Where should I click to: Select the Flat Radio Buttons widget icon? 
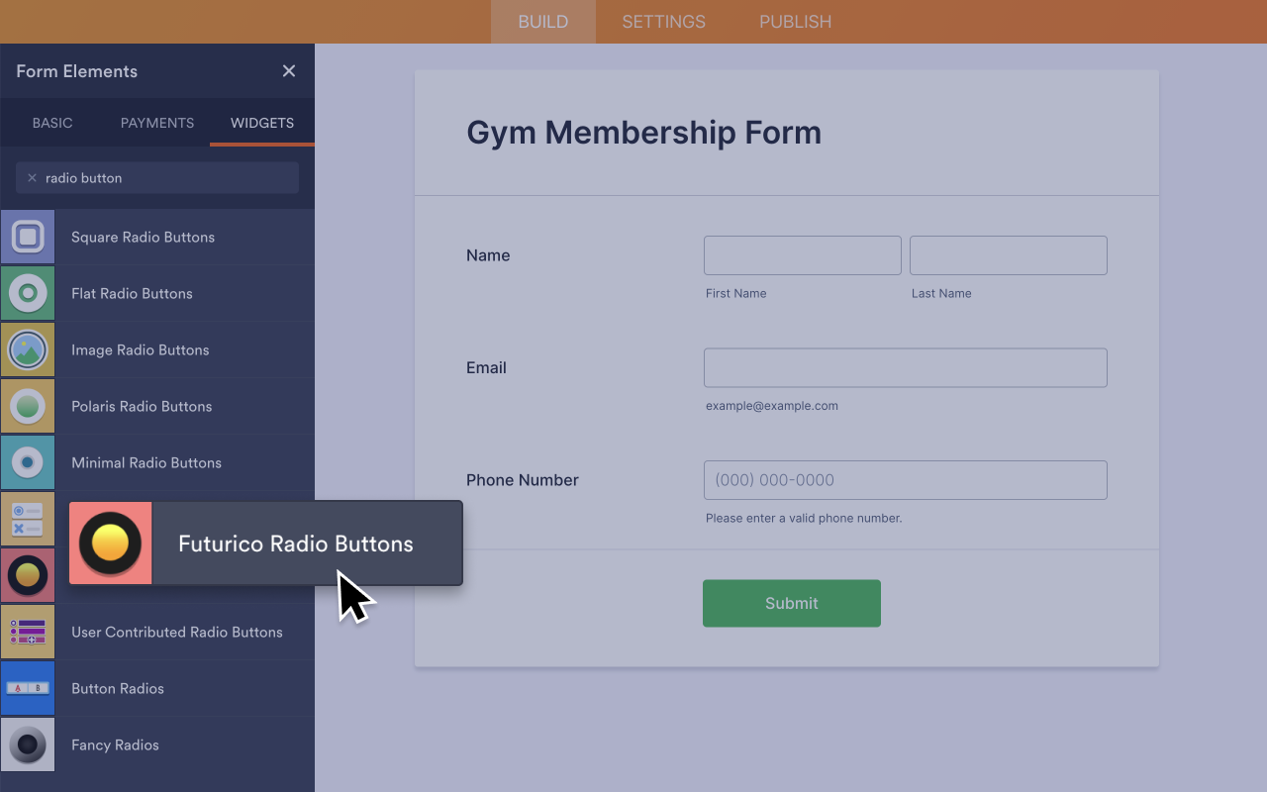click(28, 293)
